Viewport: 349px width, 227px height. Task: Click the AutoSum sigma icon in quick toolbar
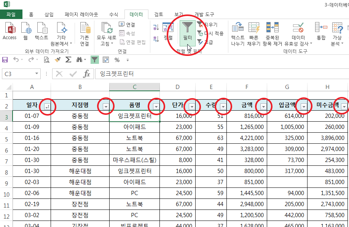click(68, 60)
